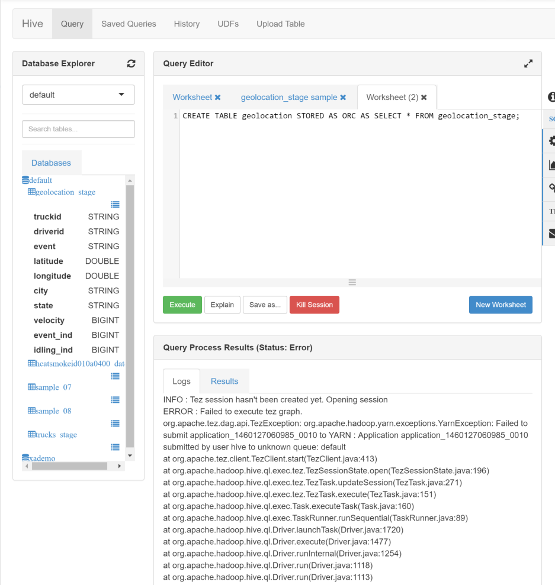This screenshot has height=585, width=555.
Task: Click the refresh icon in Database Explorer
Action: point(131,63)
